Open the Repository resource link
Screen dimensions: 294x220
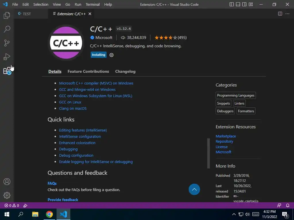(224, 142)
